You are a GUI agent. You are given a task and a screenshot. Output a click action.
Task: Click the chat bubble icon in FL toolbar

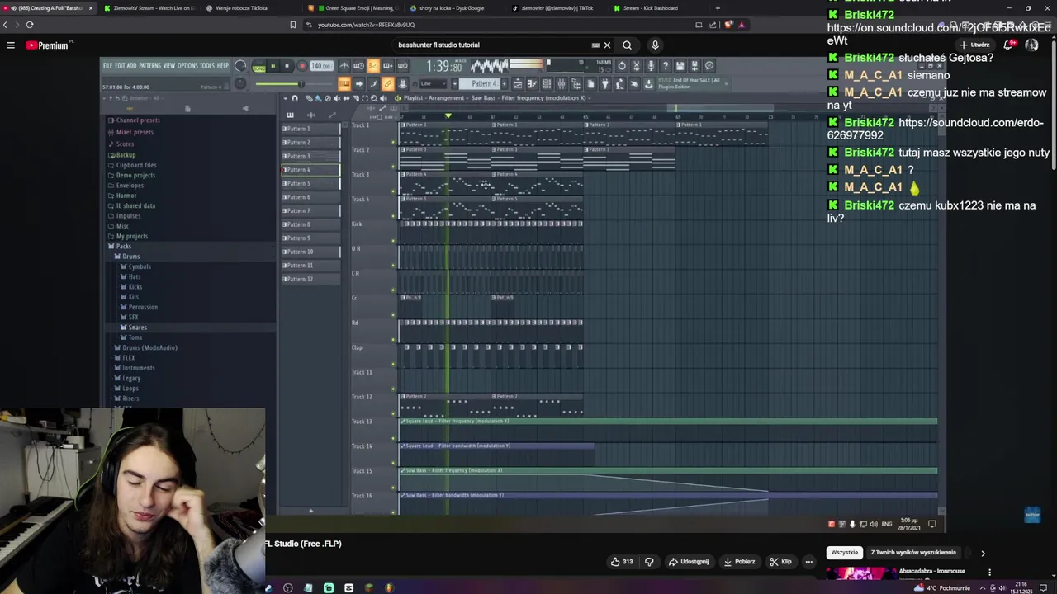pyautogui.click(x=709, y=66)
